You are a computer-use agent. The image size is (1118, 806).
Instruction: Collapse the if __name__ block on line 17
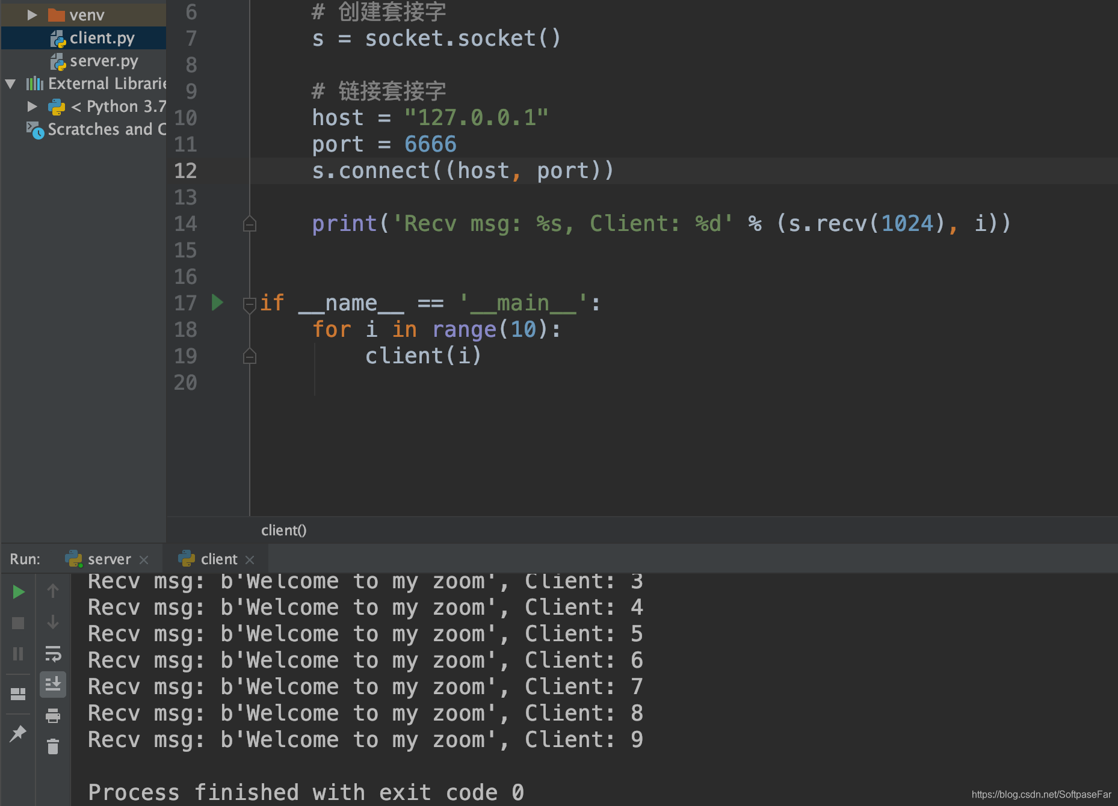pos(249,304)
